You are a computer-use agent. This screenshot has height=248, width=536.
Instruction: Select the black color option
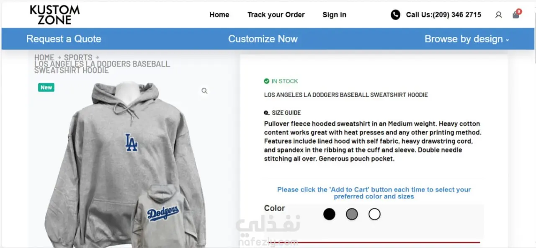point(329,214)
